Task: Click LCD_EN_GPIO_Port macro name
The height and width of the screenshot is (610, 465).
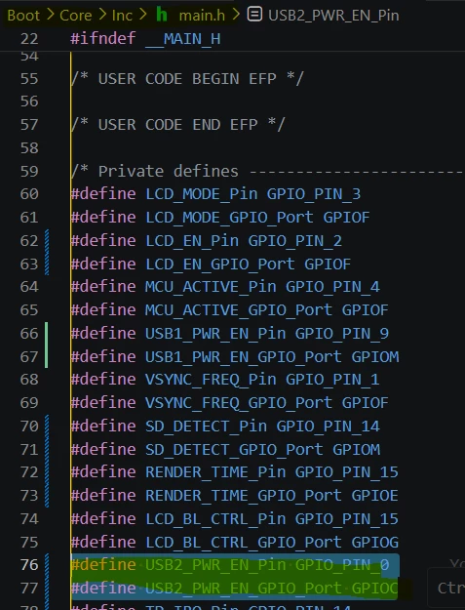Action: (x=220, y=264)
